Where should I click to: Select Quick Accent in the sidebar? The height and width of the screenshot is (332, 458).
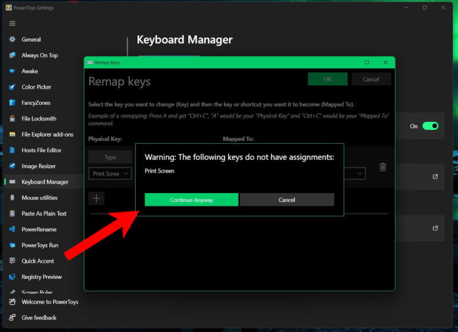click(13, 260)
